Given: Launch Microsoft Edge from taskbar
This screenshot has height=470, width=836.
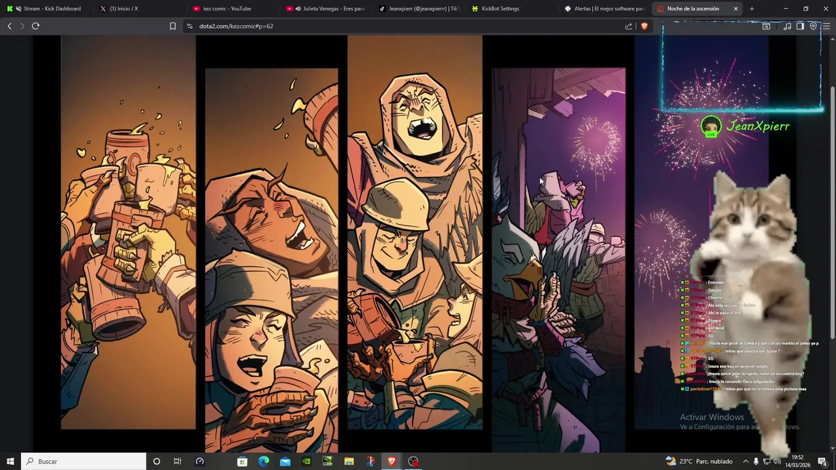Looking at the screenshot, I should click(264, 462).
